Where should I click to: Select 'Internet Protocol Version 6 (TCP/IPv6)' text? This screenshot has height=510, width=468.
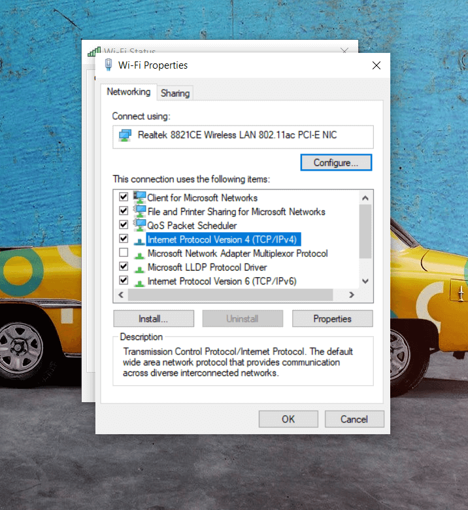222,281
